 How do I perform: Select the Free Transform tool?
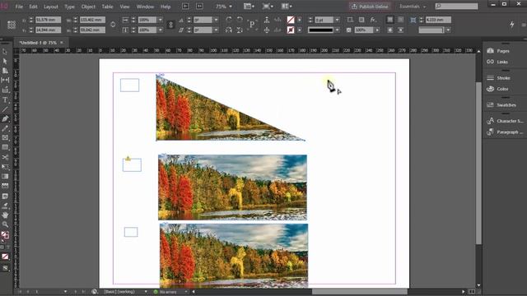(5, 167)
